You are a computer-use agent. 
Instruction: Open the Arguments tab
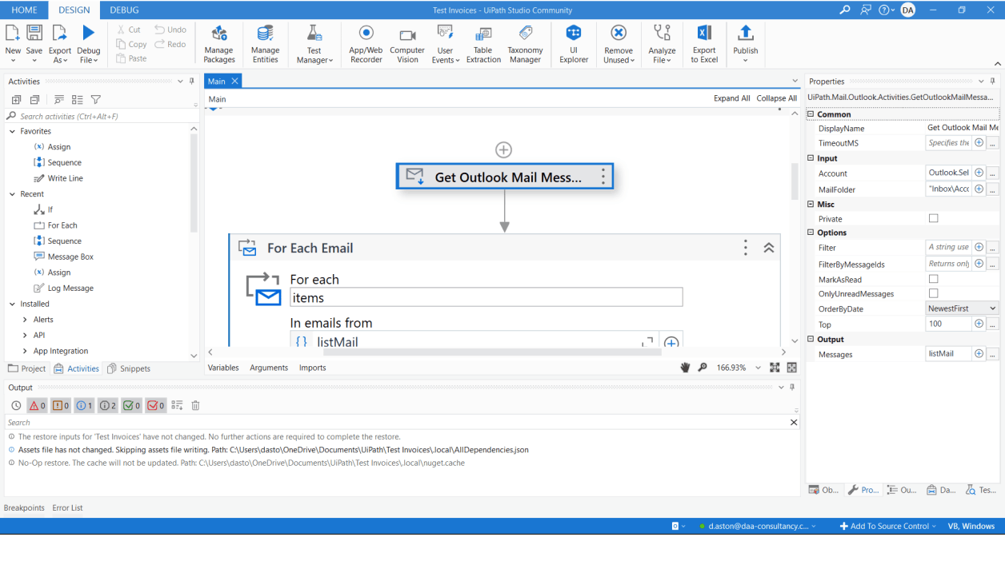coord(269,368)
